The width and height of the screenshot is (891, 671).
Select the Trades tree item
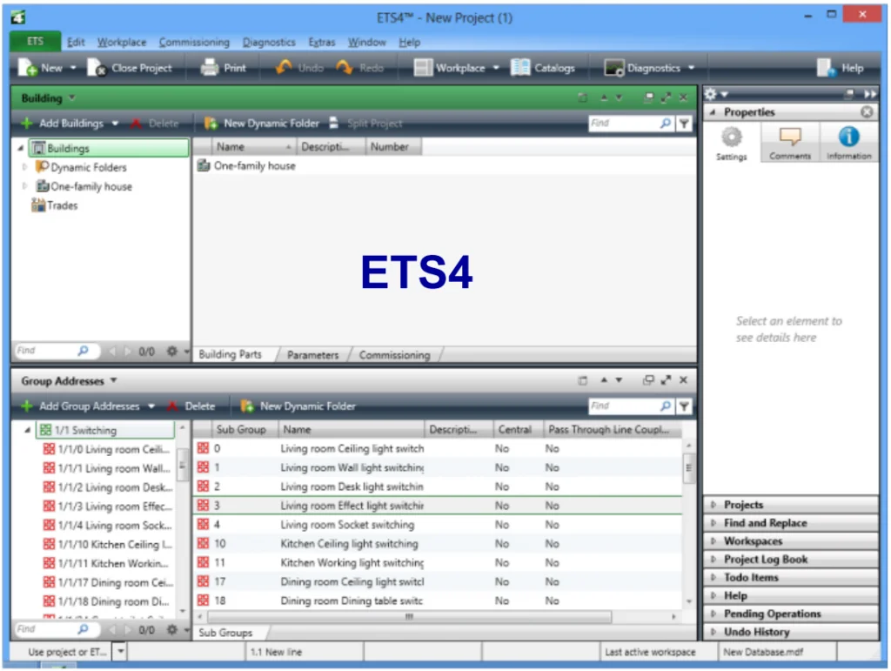(55, 205)
